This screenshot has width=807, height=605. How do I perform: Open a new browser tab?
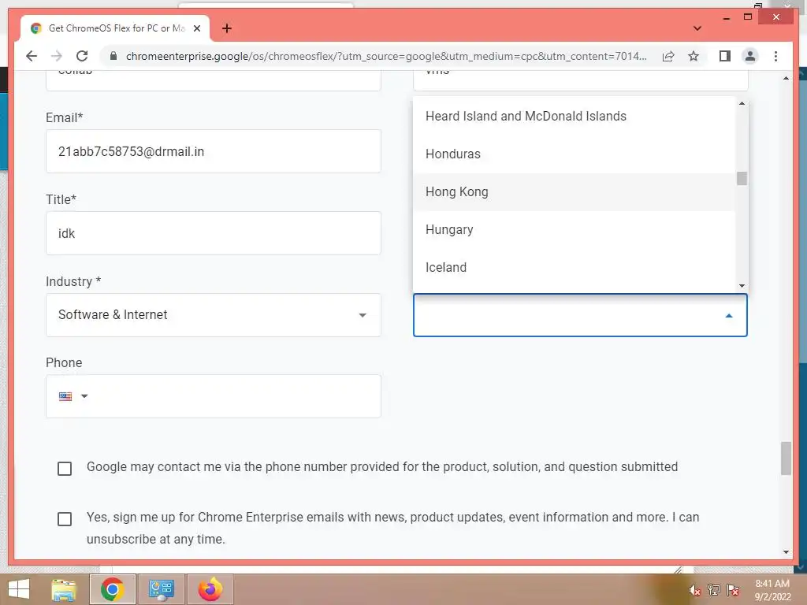226,28
